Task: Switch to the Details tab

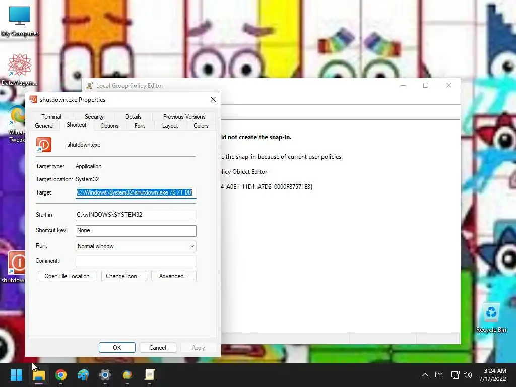Action: pyautogui.click(x=133, y=117)
